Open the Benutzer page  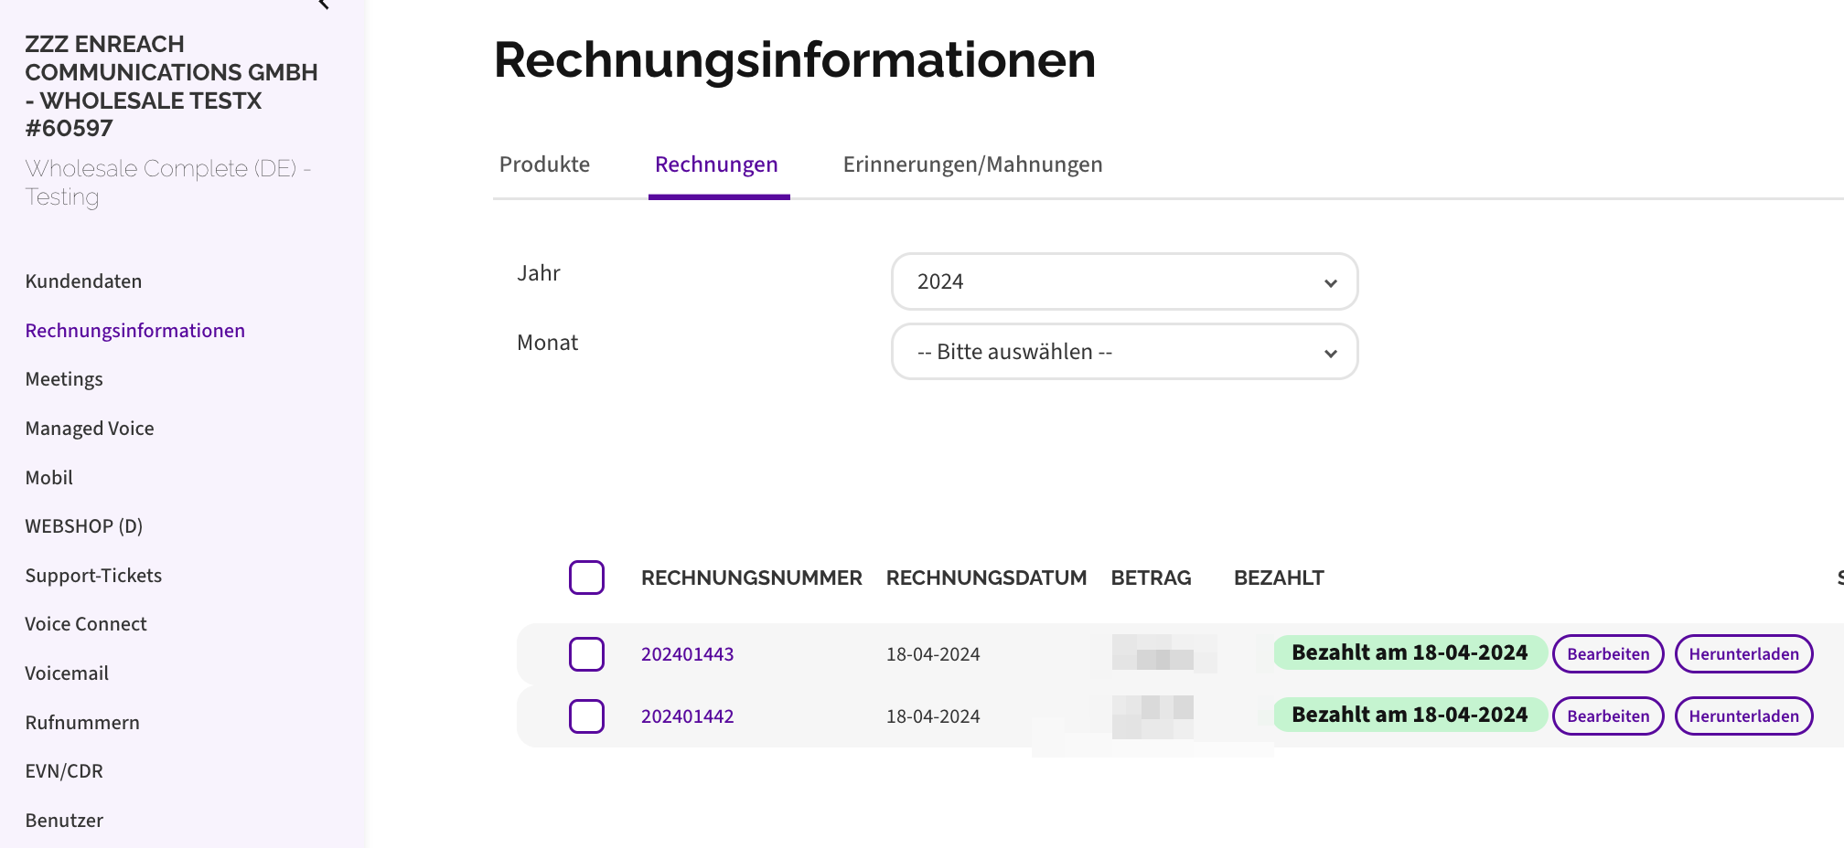[64, 820]
